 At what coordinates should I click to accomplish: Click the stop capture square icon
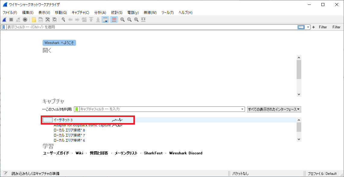tap(11, 20)
